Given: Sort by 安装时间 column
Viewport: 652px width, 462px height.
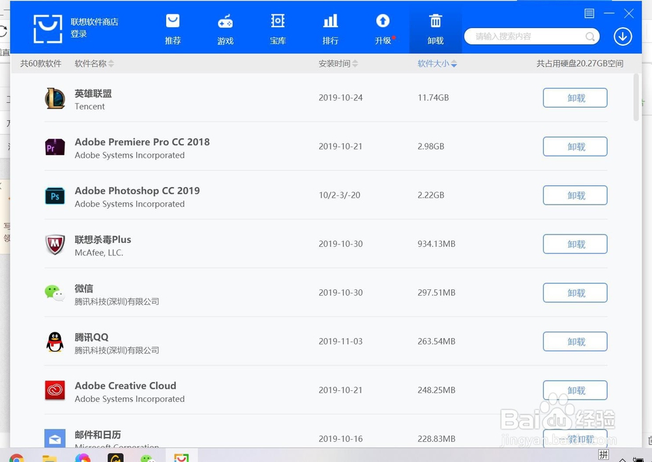Looking at the screenshot, I should [338, 64].
